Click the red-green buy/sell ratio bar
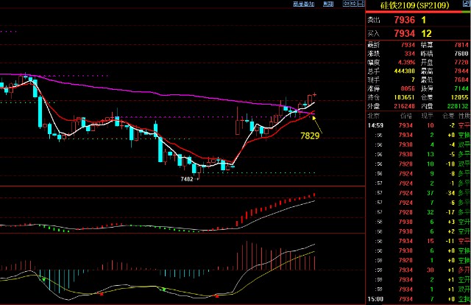 pos(418,12)
